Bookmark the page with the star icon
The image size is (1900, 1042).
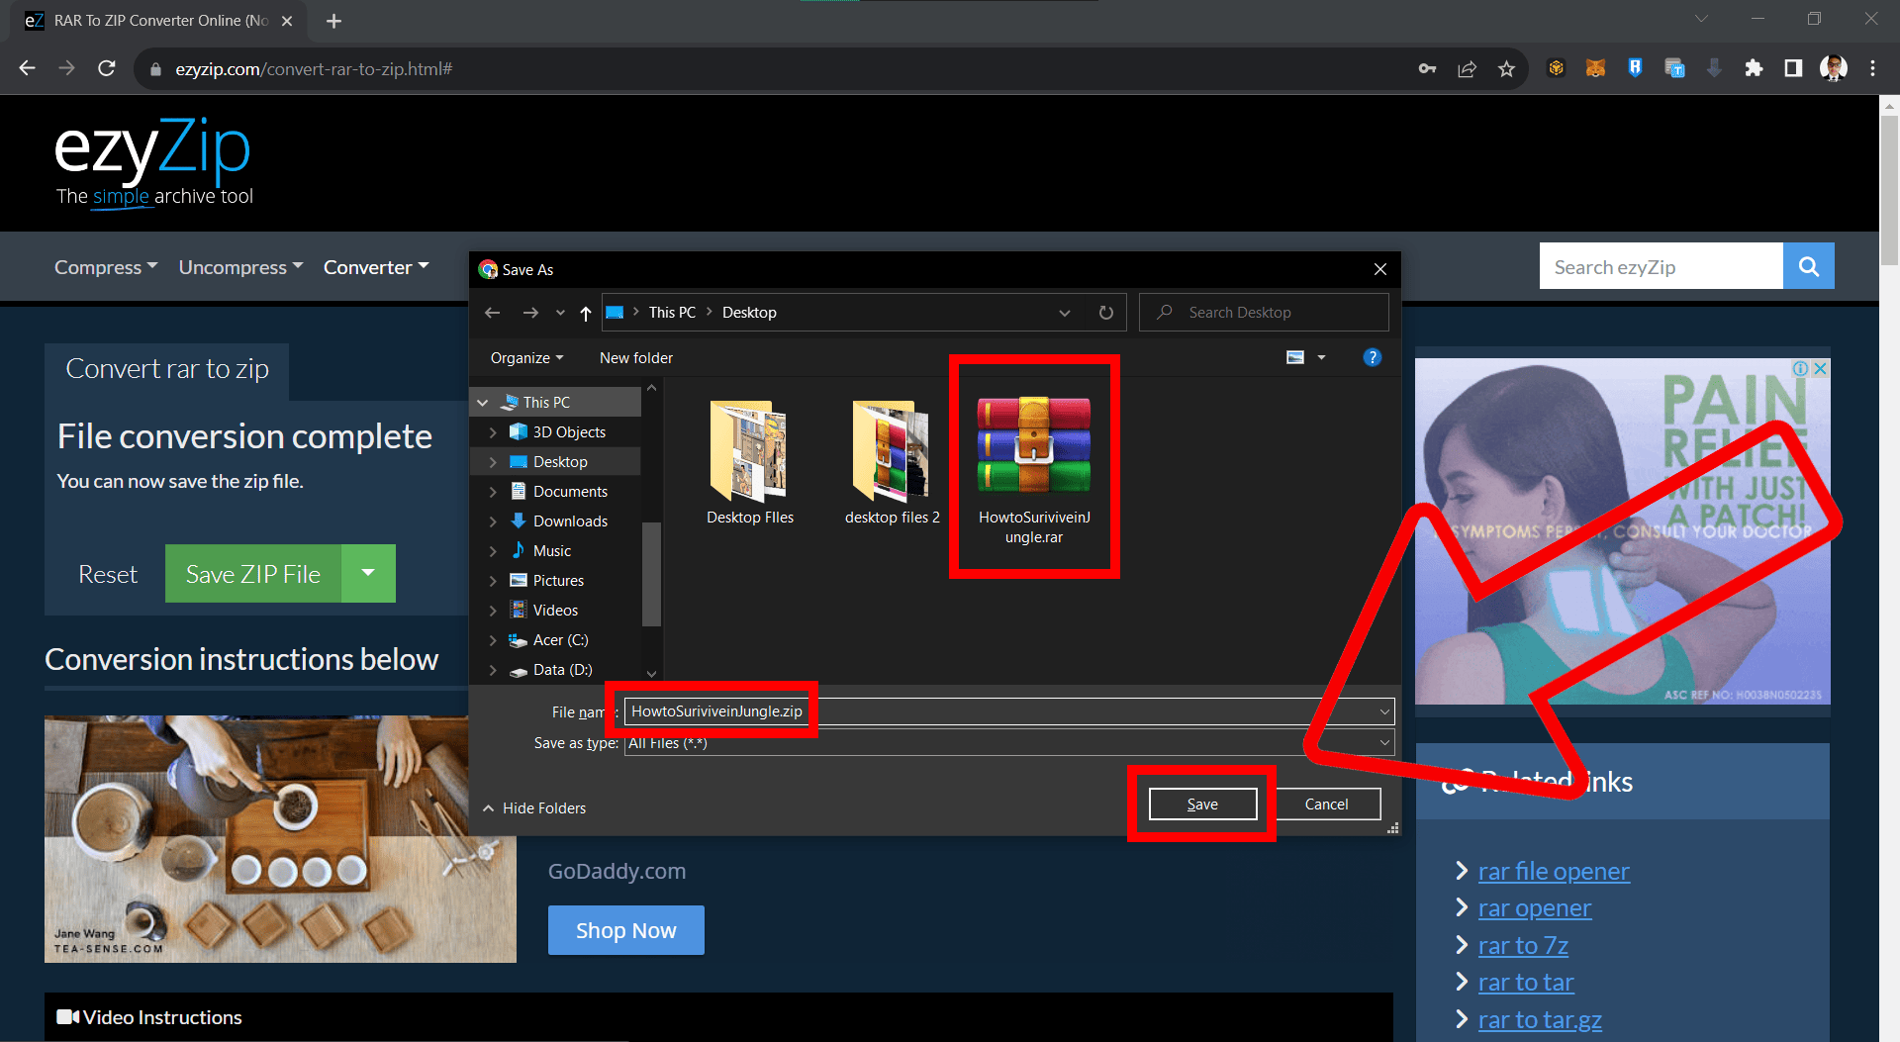tap(1507, 68)
